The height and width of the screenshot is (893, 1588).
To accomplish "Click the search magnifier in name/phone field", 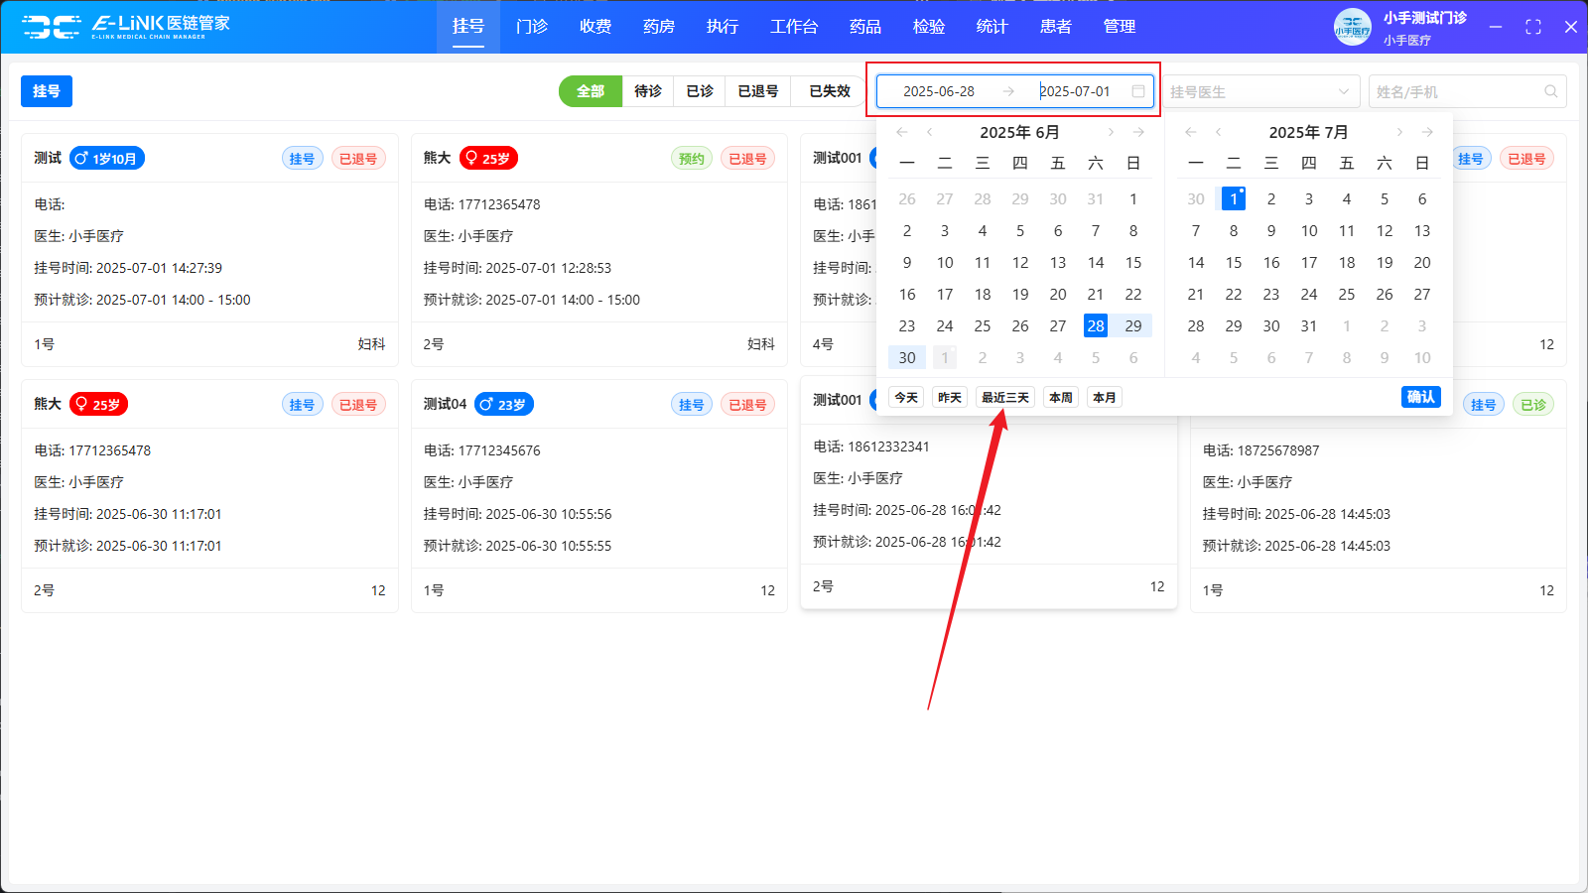I will pos(1550,91).
